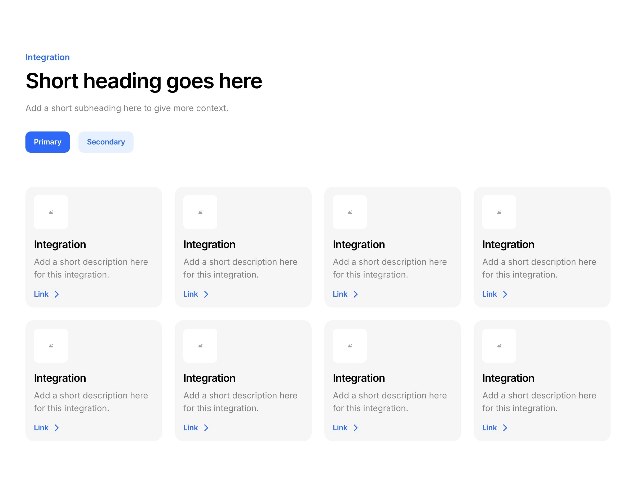The height and width of the screenshot is (492, 636).
Task: Open Link in second bottom-row card
Action: 191,427
